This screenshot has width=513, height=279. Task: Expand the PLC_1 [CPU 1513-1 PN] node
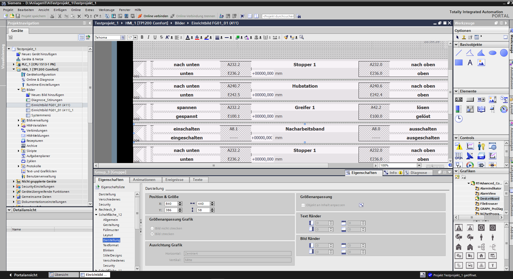pos(14,64)
